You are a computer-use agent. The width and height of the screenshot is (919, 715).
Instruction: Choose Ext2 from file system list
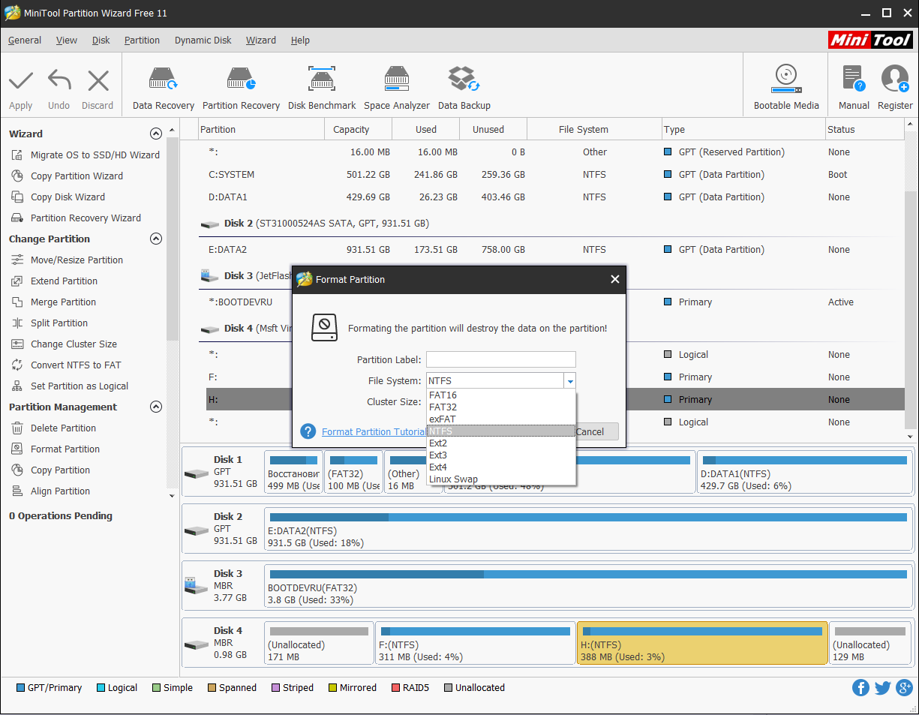[x=501, y=443]
